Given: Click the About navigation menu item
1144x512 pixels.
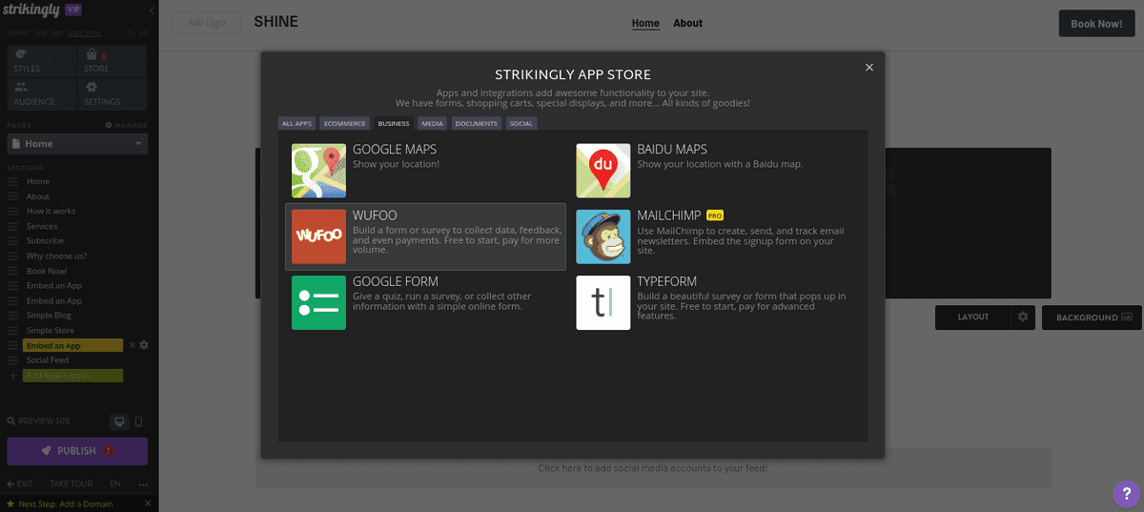Looking at the screenshot, I should (x=687, y=23).
